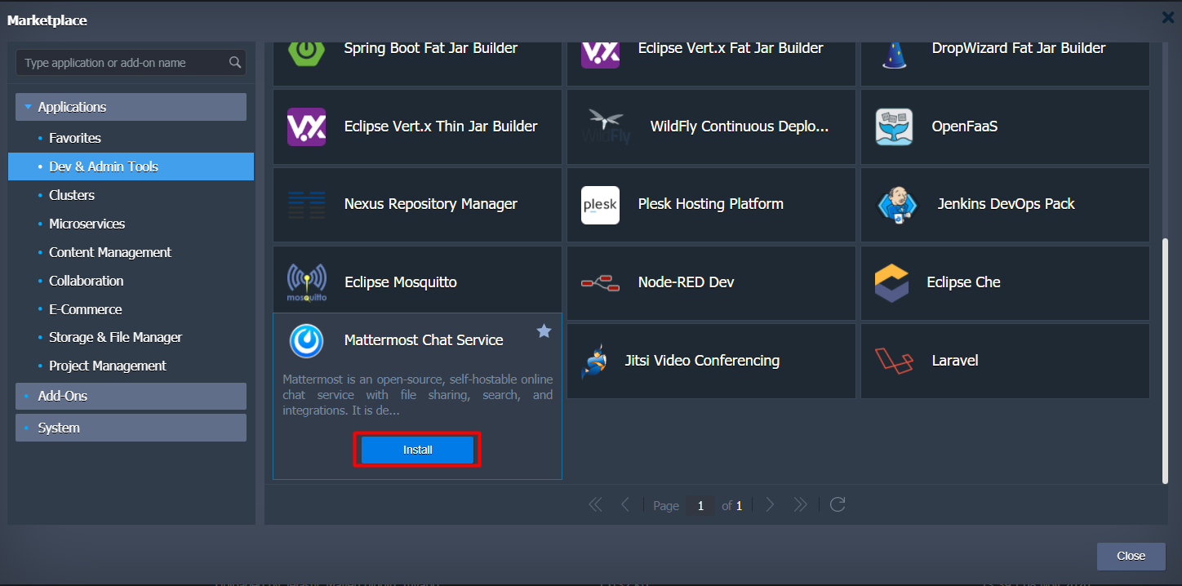Select Eclipse Vert.x Fat Jar Builder title
1182x586 pixels.
click(x=731, y=48)
